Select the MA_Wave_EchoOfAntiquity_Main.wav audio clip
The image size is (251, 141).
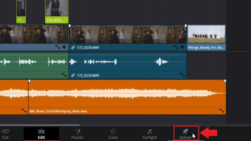[x=127, y=97]
